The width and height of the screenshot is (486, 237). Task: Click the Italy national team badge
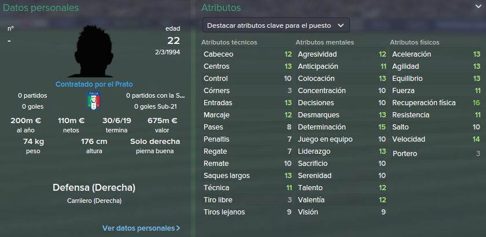point(94,101)
